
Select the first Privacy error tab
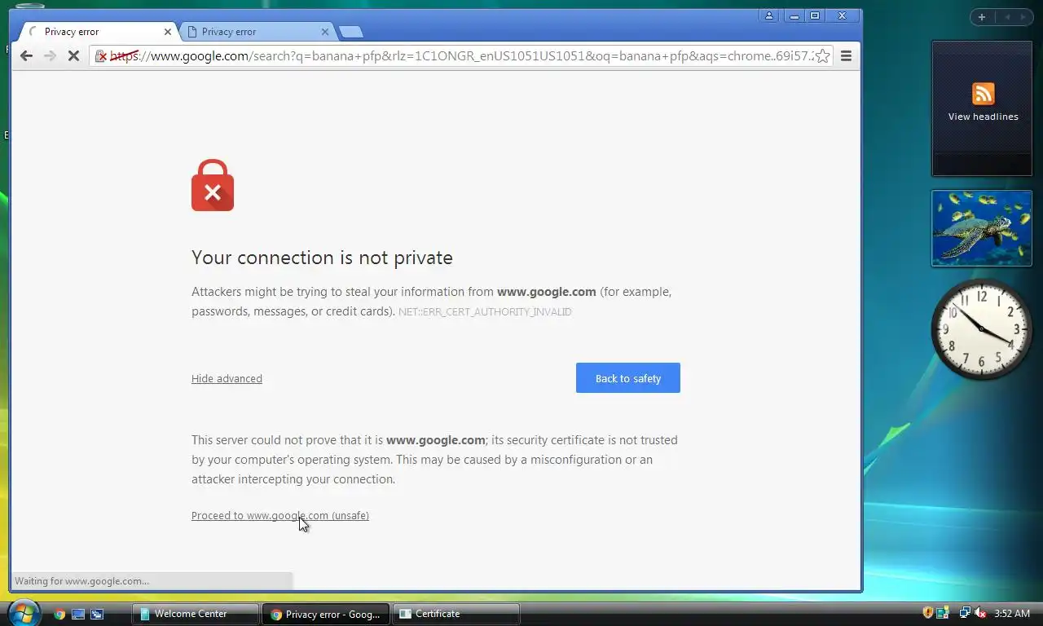98,32
